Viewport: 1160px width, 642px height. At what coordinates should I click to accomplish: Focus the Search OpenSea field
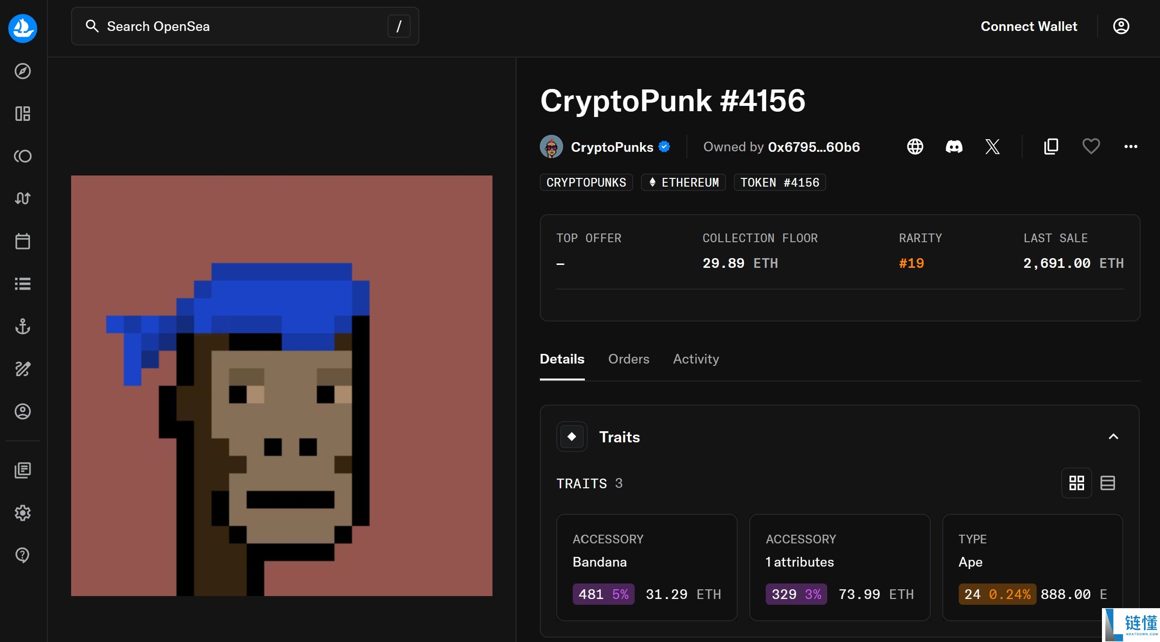pyautogui.click(x=245, y=26)
